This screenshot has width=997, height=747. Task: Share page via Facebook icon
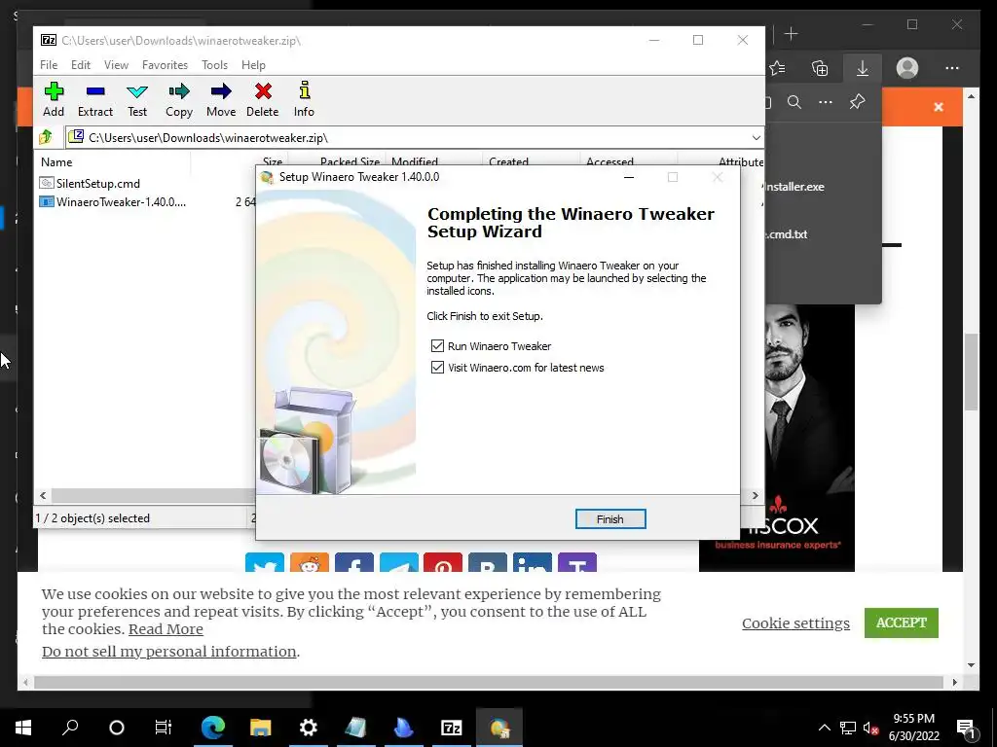(354, 563)
